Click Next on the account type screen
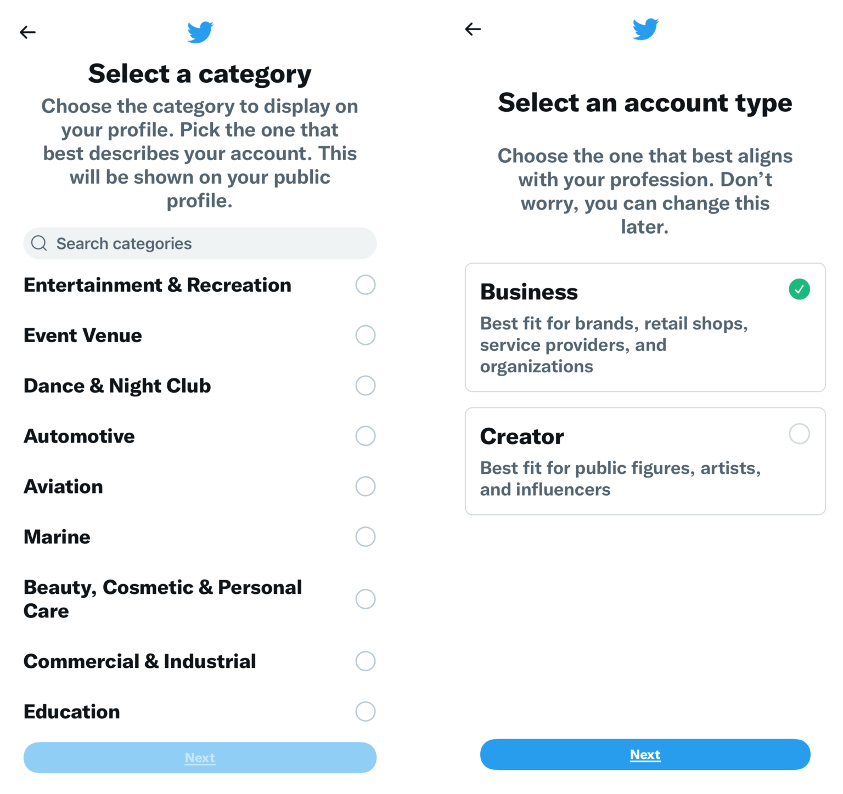The width and height of the screenshot is (843, 794). tap(645, 755)
